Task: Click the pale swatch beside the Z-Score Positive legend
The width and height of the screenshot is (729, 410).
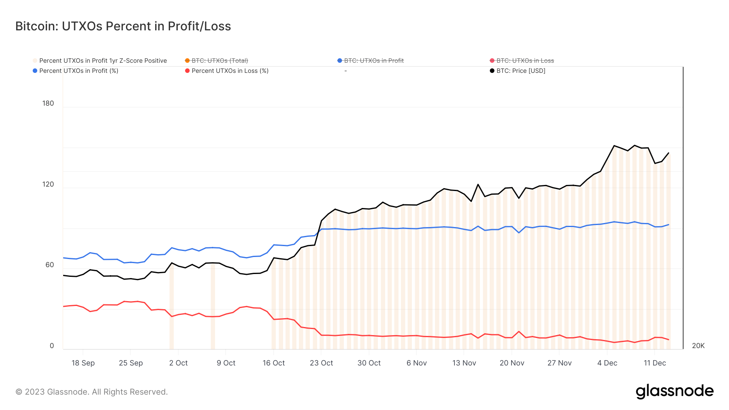Action: tap(35, 61)
